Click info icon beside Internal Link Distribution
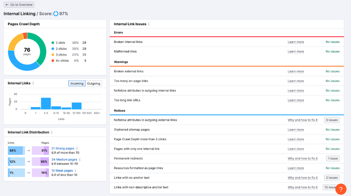Screen dimensions: 351x196 [51, 132]
